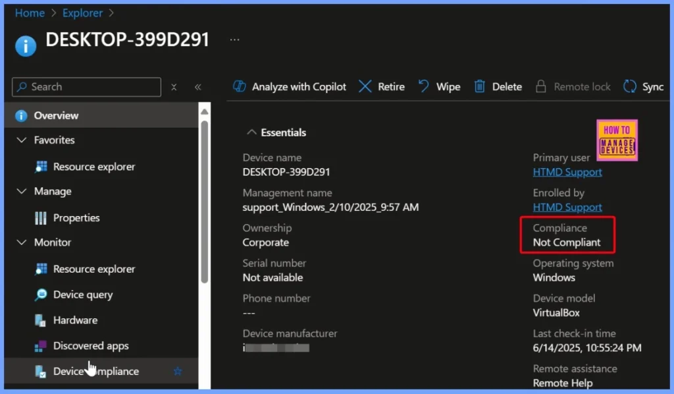Select Overview in the sidebar
The image size is (674, 394).
(x=101, y=115)
